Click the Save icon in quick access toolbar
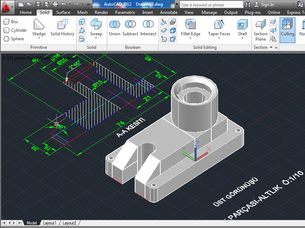305x228 pixels. pyautogui.click(x=38, y=5)
